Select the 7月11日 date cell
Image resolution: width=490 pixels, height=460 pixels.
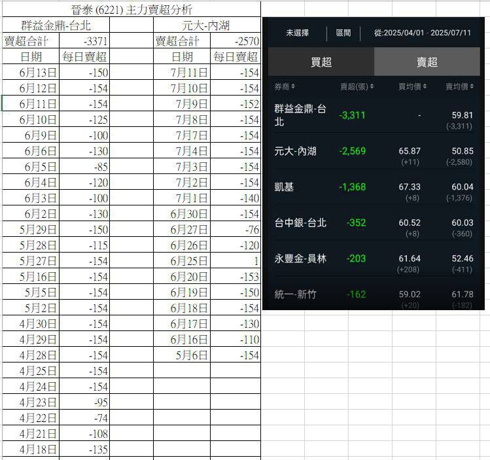182,72
